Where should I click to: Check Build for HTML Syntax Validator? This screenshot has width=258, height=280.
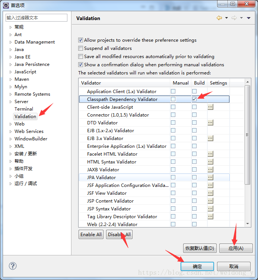pos(194,162)
